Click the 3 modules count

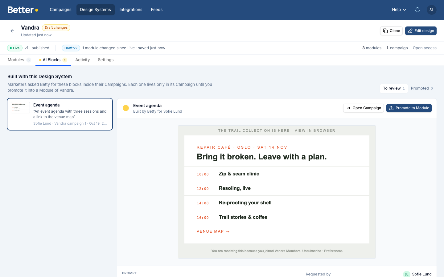pyautogui.click(x=372, y=48)
